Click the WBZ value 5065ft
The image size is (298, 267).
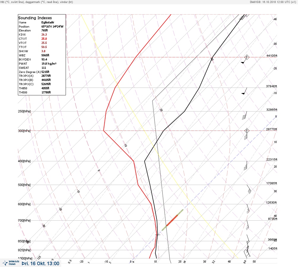tap(45, 55)
